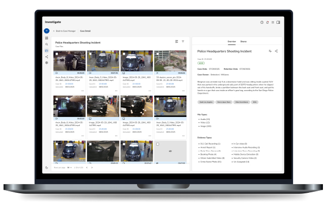
Task: Click the share icon beside case title
Action: click(x=276, y=51)
